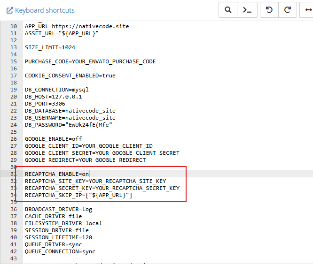The height and width of the screenshot is (273, 313).
Task: Click the external-link icon beside Keyboard shortcuts
Action: point(9,10)
